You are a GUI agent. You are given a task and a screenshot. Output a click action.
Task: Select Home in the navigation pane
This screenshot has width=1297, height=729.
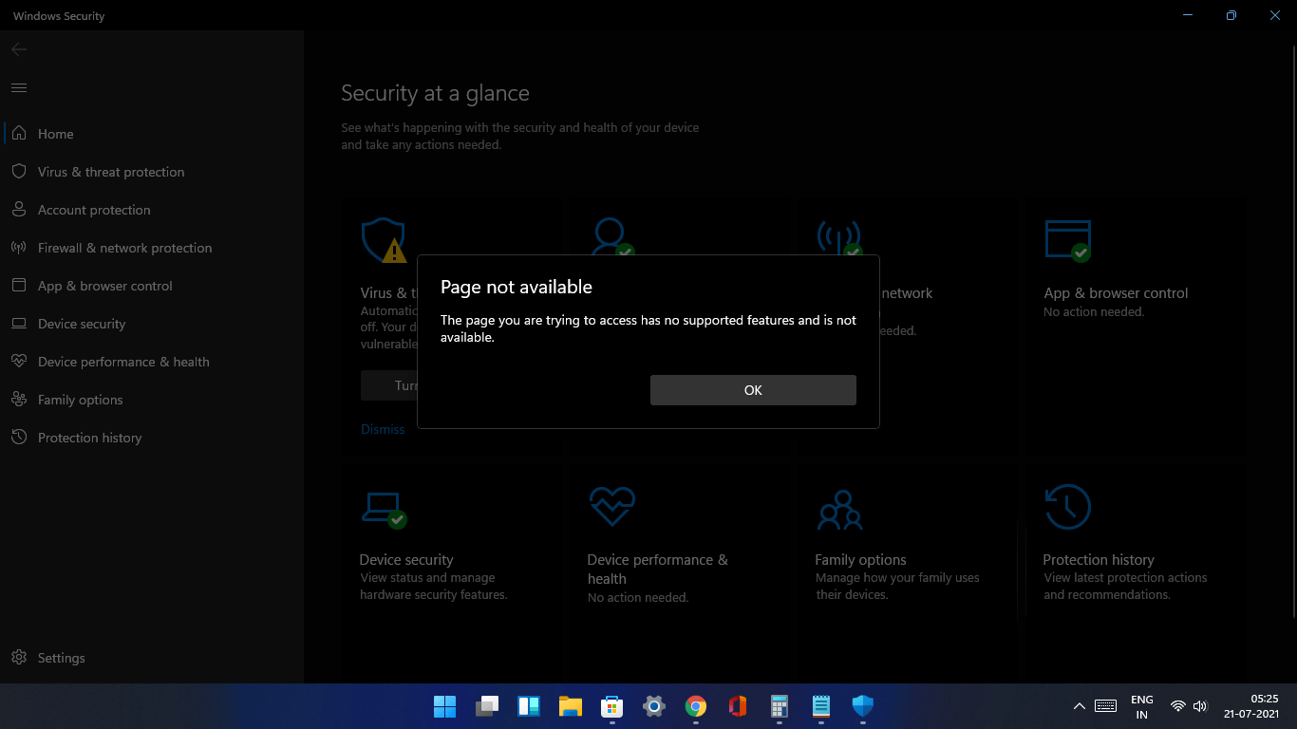(55, 133)
